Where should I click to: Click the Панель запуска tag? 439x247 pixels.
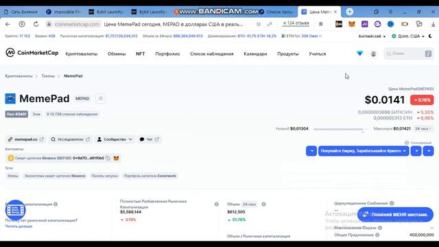(x=104, y=176)
